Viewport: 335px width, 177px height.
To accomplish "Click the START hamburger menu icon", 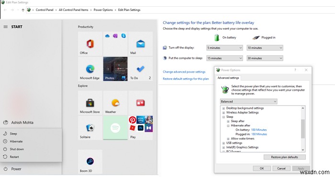I will 6,27.
